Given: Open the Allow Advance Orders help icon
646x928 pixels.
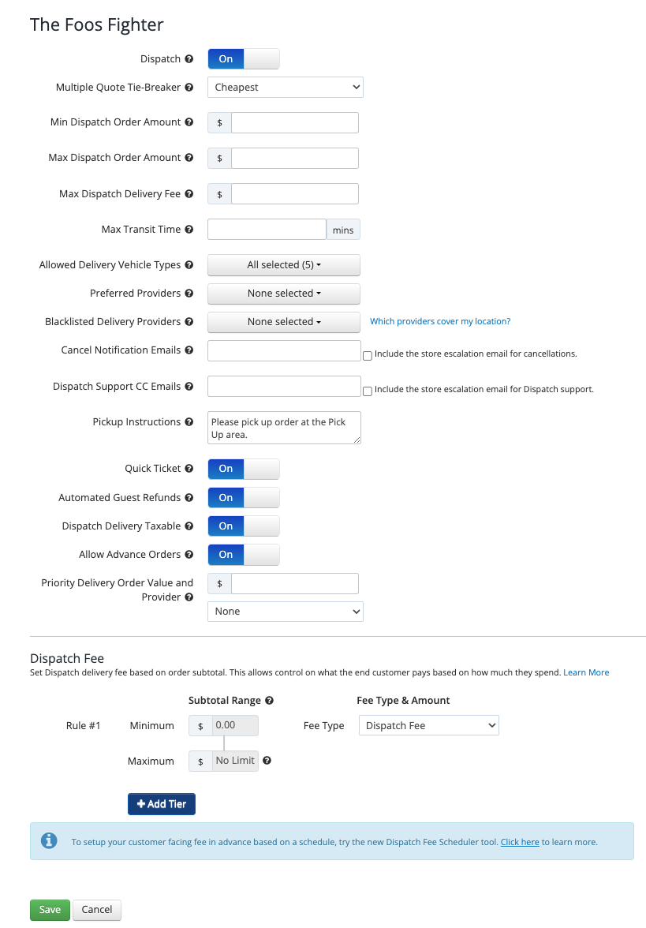Looking at the screenshot, I should pyautogui.click(x=190, y=554).
